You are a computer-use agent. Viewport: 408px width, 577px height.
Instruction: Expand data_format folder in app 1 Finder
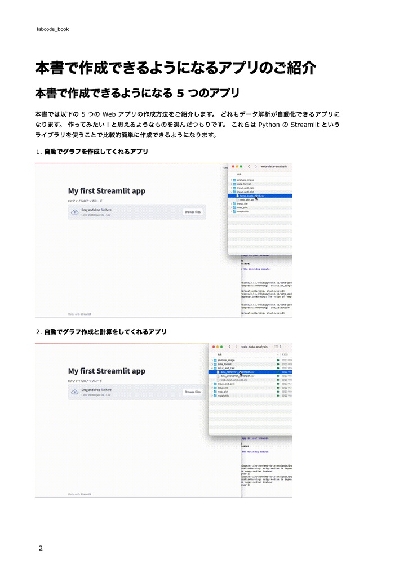coord(232,184)
